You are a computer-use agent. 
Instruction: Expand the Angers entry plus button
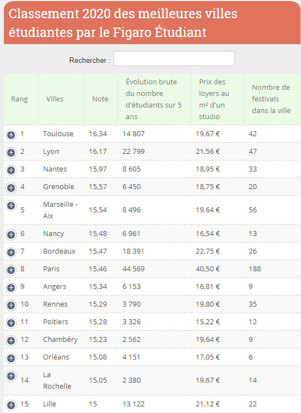coord(11,288)
